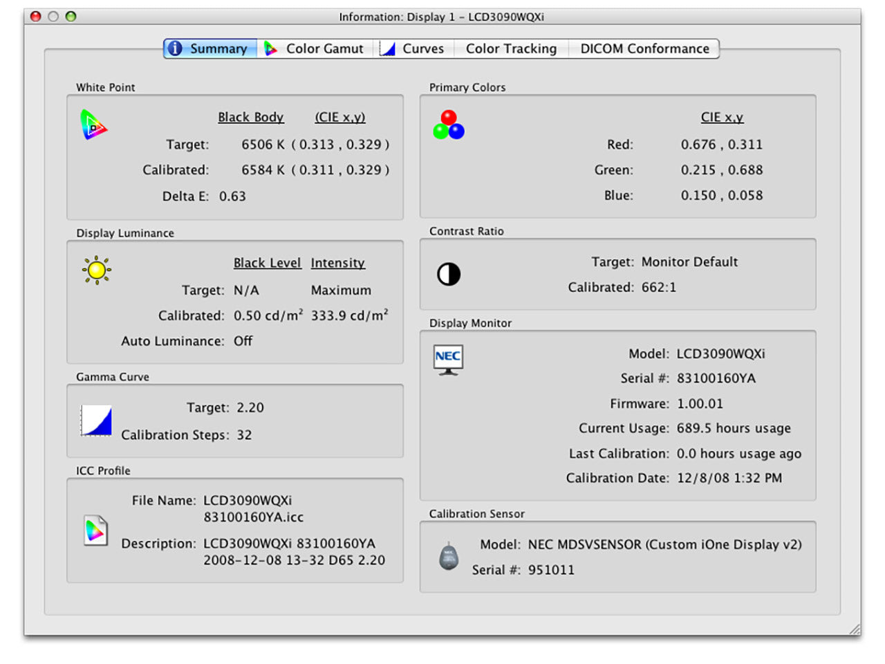885x664 pixels.
Task: Click the Primary Colors RGB circles icon
Action: pos(449,125)
